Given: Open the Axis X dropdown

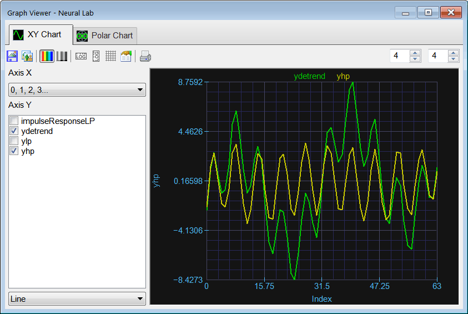Looking at the screenshot, I should 77,89.
